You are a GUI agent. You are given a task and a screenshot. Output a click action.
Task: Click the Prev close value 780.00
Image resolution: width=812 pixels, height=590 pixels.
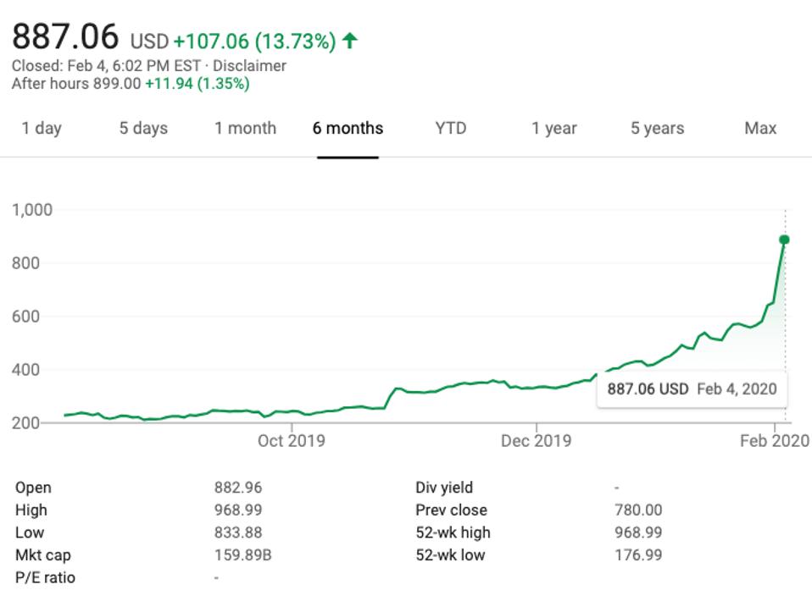coord(638,510)
